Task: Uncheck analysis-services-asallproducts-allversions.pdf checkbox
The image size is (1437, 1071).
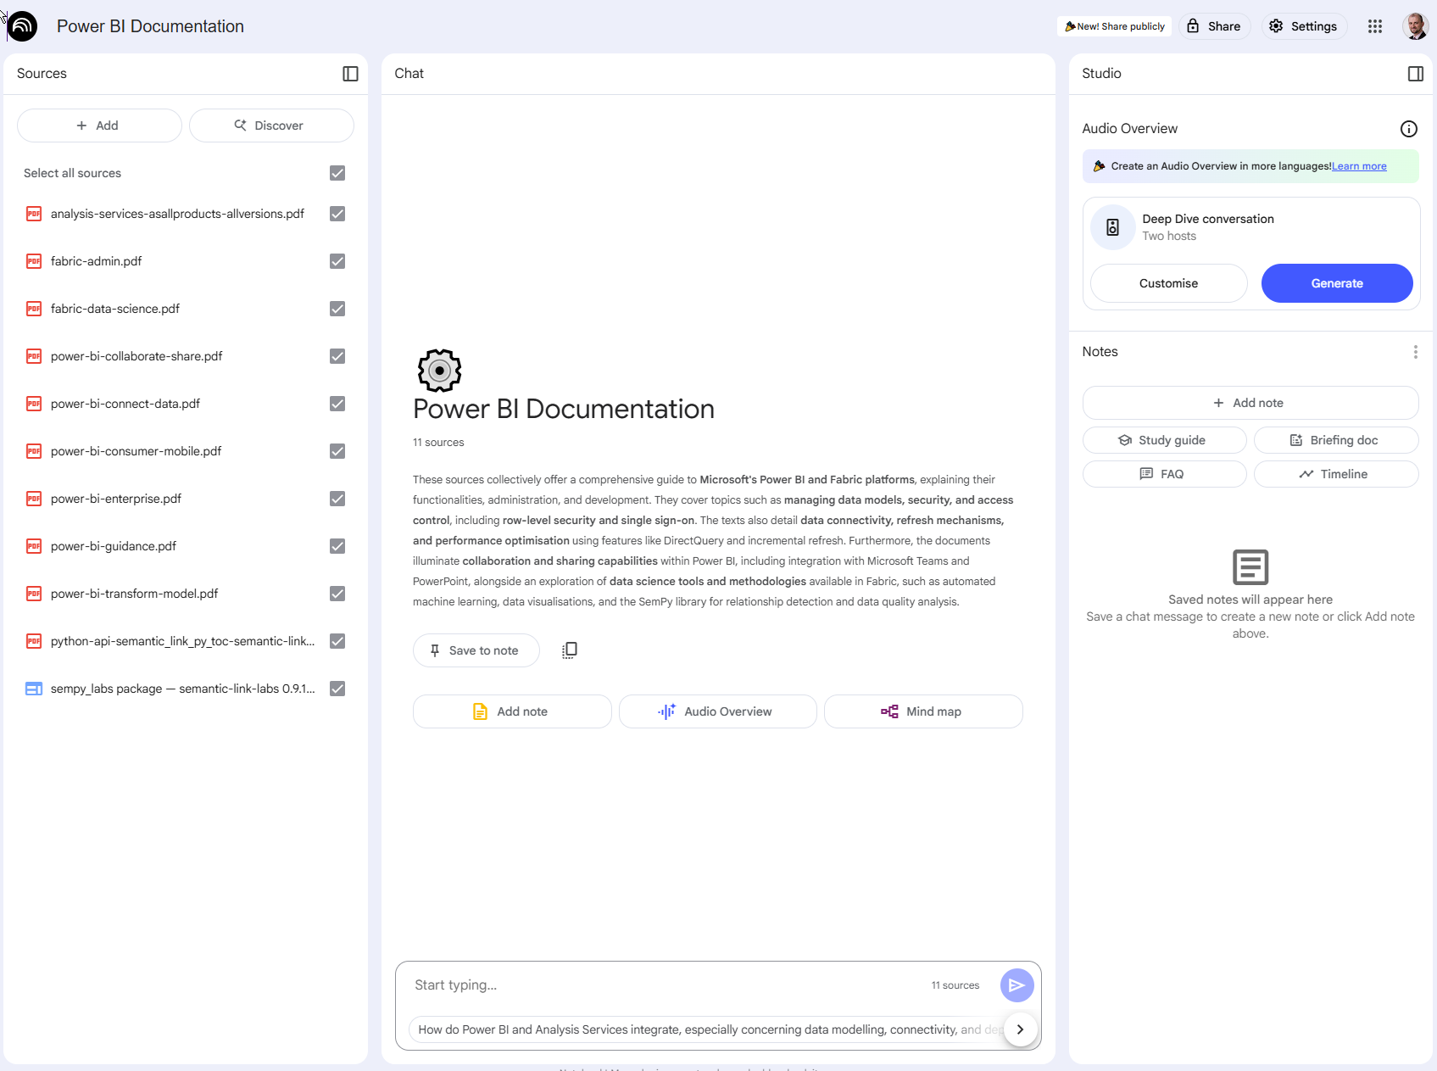Action: point(337,214)
